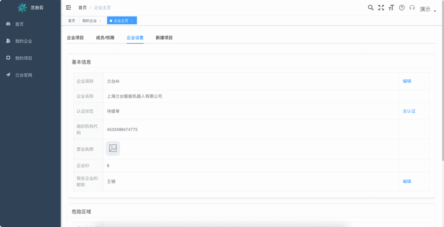Screen dimensions: 444x227
Task: Click the headset support icon
Action: (x=412, y=7)
